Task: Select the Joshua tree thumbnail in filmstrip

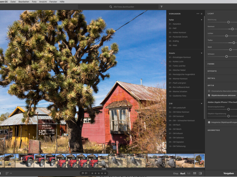Action: pos(199,160)
